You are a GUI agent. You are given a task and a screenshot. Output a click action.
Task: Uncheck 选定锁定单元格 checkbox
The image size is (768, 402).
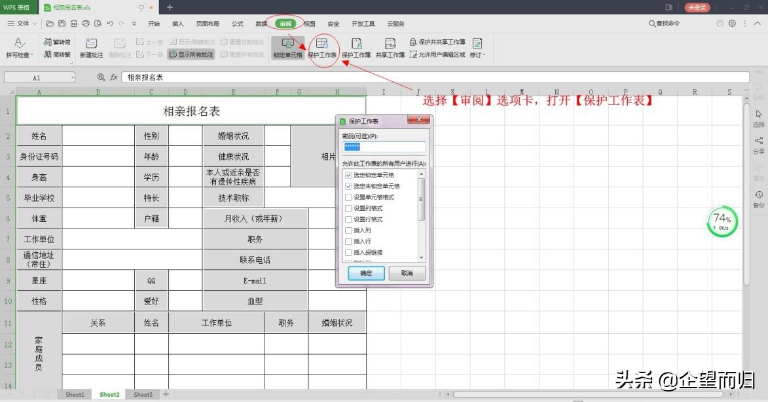tap(348, 175)
